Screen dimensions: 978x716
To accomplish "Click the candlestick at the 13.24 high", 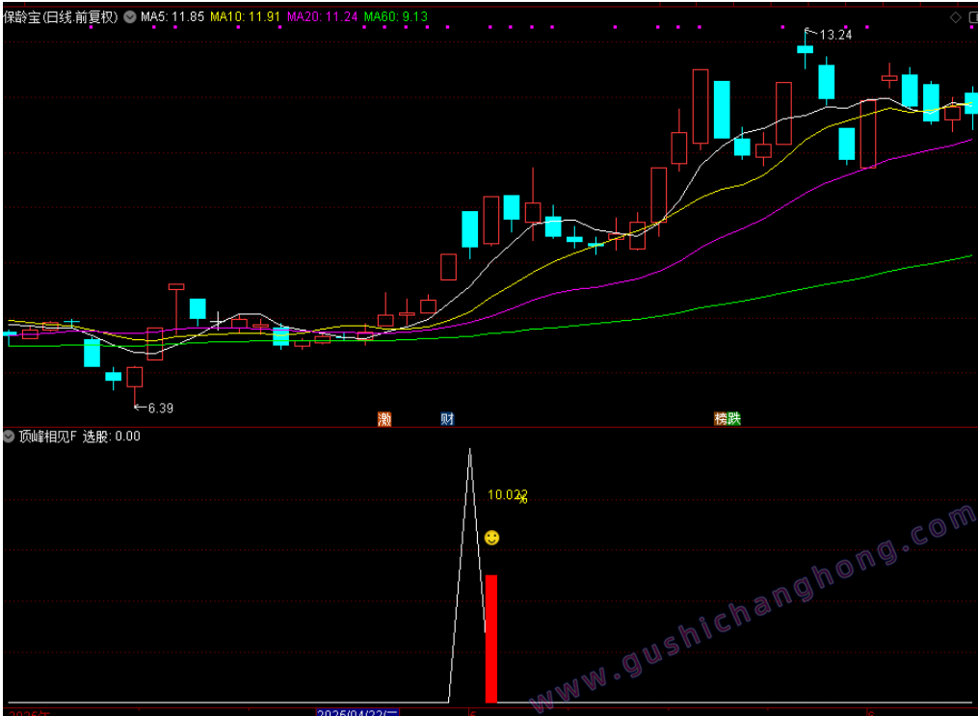I will point(806,48).
